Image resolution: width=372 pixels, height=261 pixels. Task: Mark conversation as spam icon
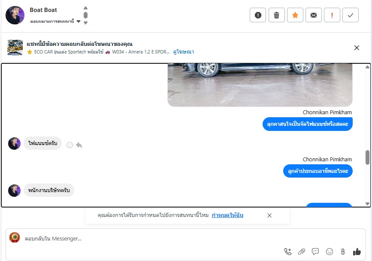(x=258, y=15)
